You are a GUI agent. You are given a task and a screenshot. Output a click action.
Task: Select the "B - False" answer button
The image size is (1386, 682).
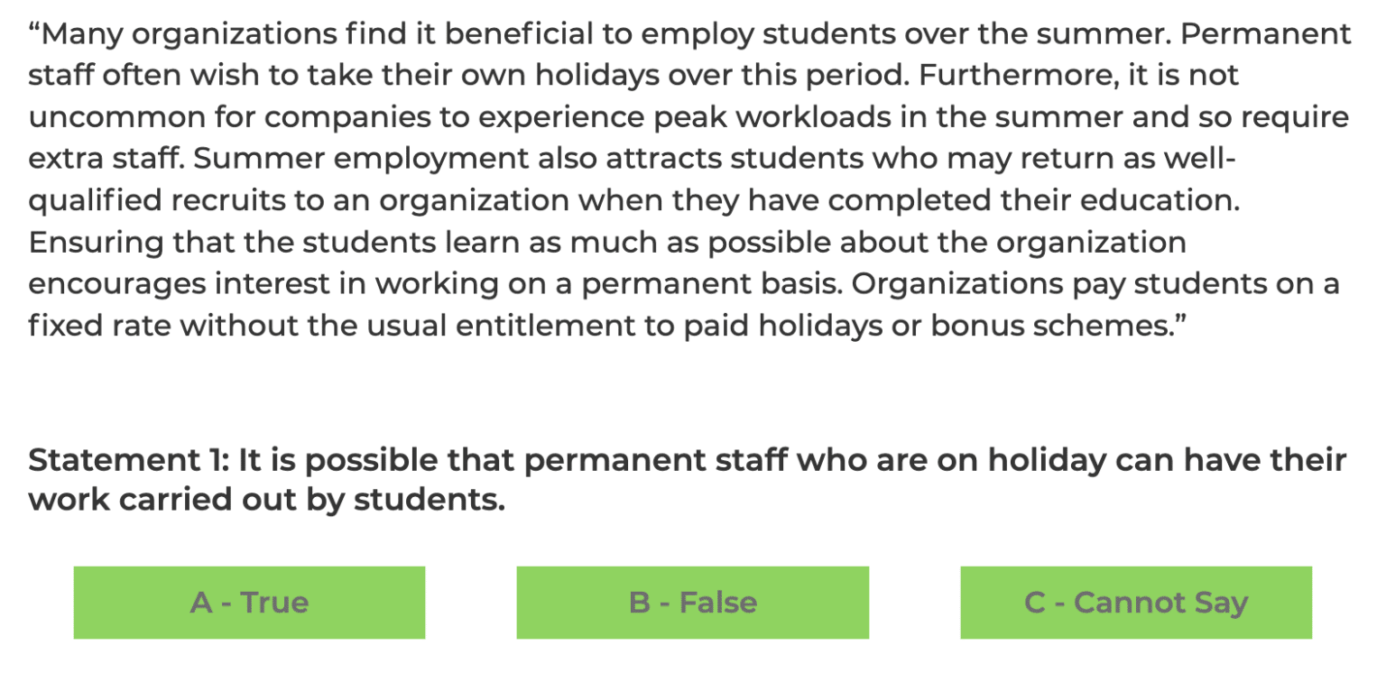coord(692,603)
